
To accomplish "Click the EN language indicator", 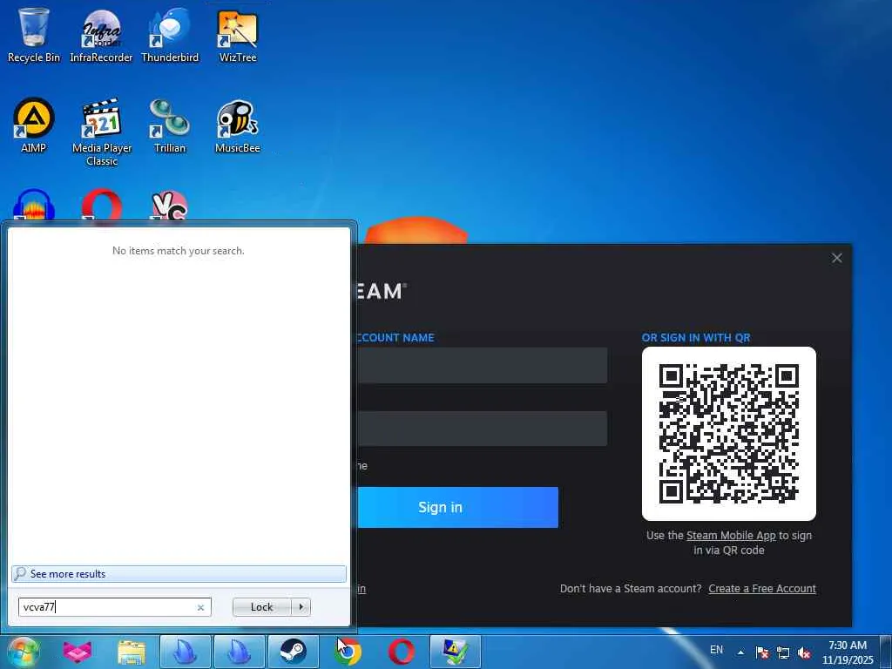I will (716, 650).
